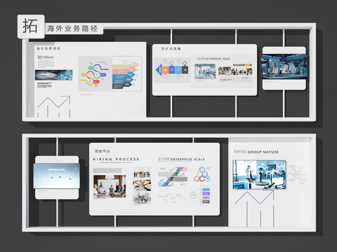Select the upward arrow graphic under Group Nature
This screenshot has height=252, width=337.
254,209
